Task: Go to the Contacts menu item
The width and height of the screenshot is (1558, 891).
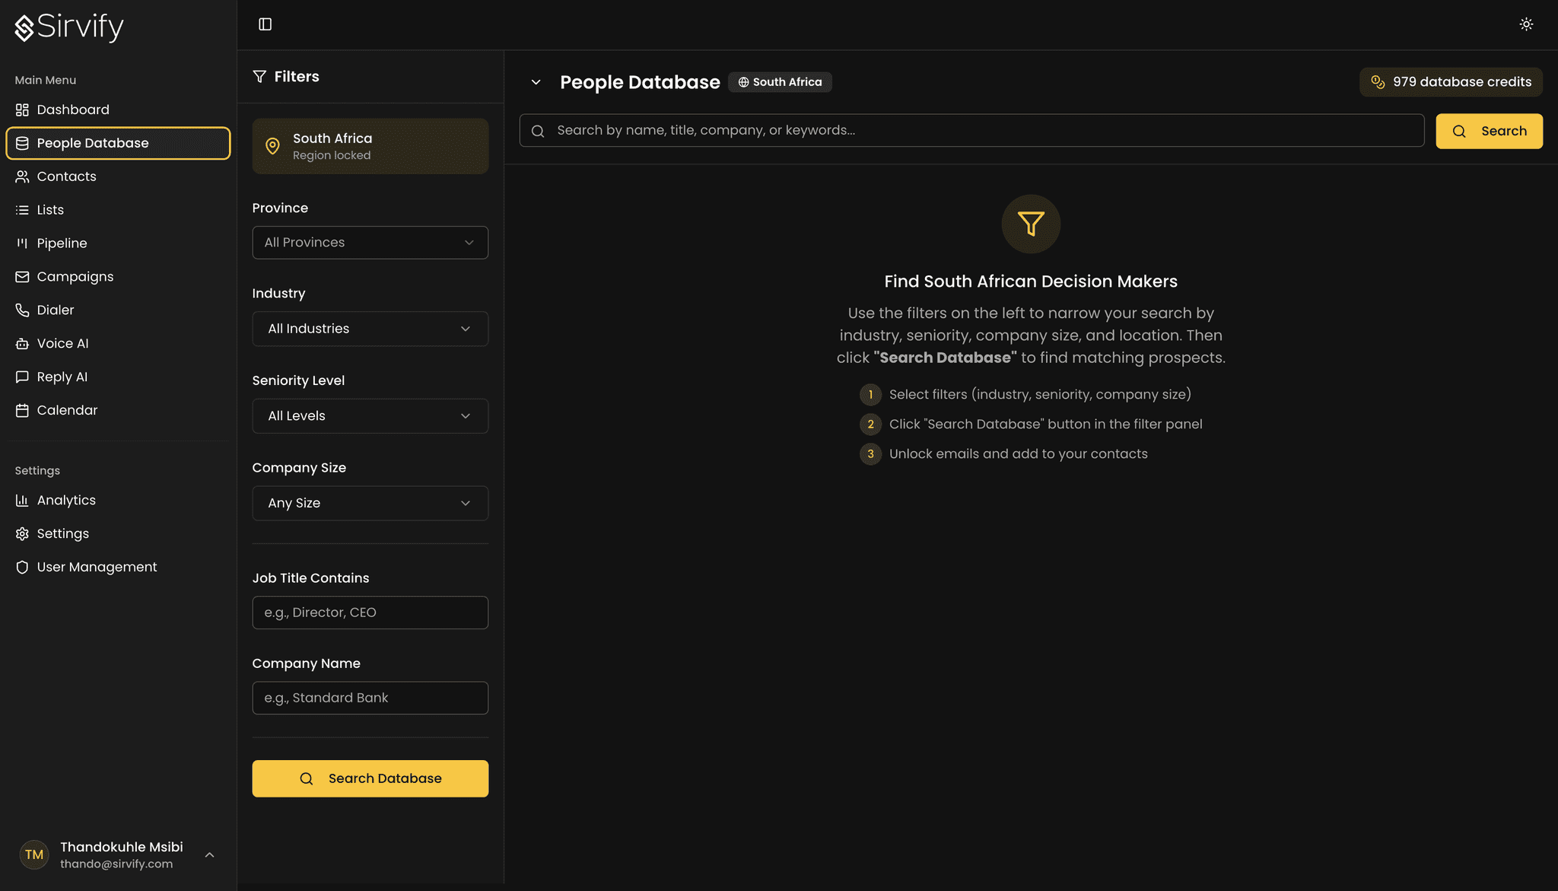Action: [66, 177]
